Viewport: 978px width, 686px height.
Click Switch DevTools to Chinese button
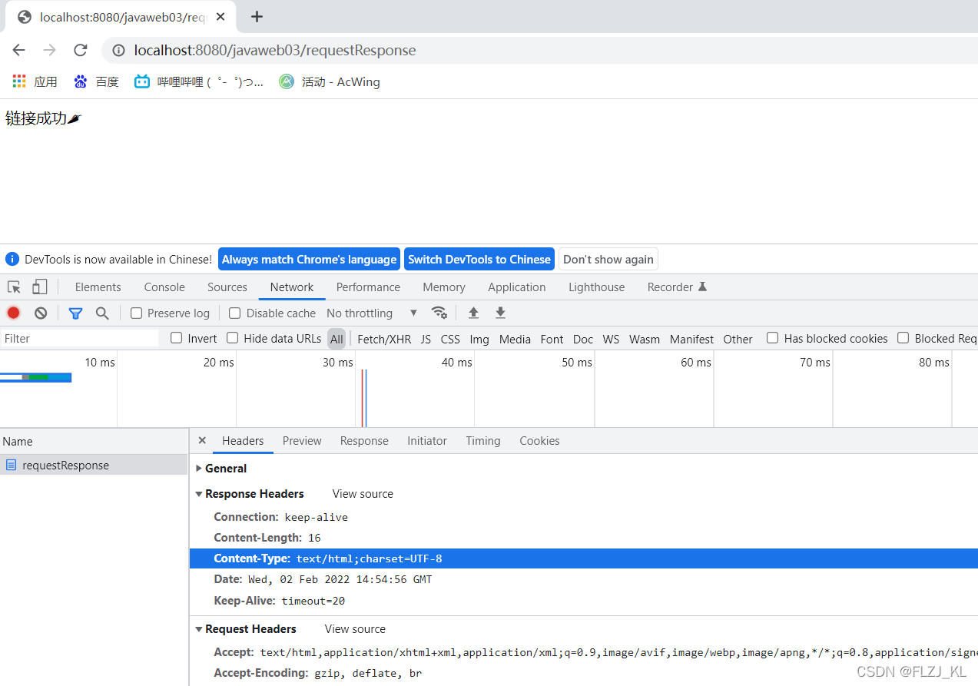click(479, 259)
